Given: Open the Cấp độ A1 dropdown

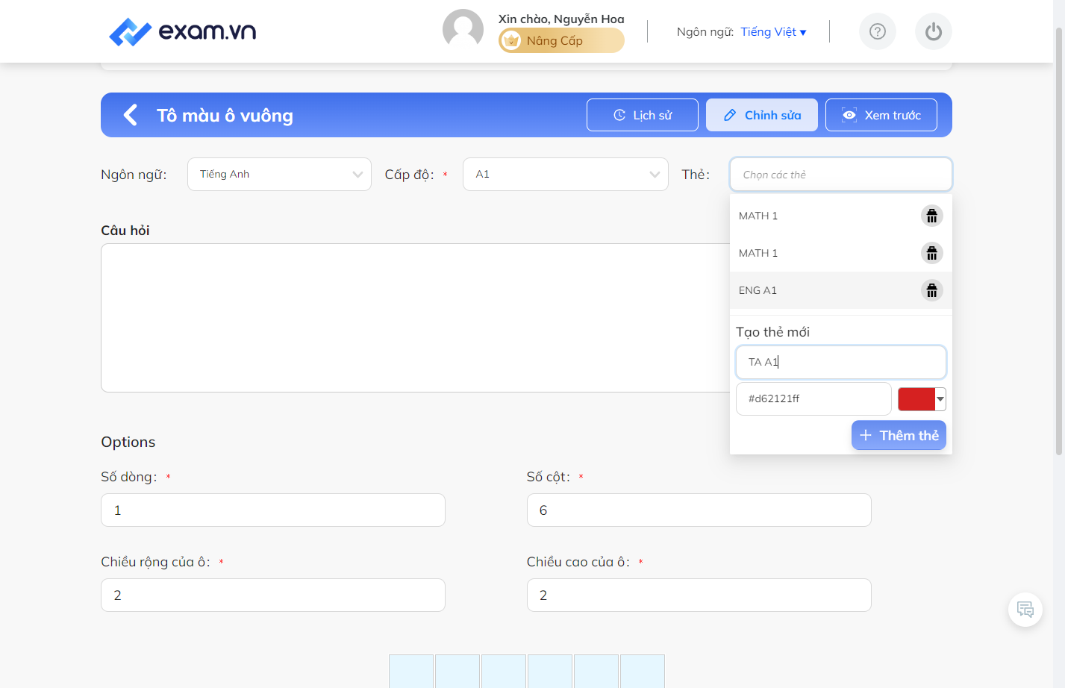Looking at the screenshot, I should (x=566, y=174).
